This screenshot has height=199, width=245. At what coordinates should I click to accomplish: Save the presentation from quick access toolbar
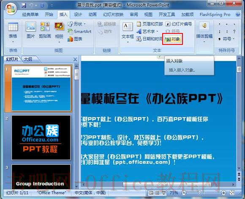(24, 6)
